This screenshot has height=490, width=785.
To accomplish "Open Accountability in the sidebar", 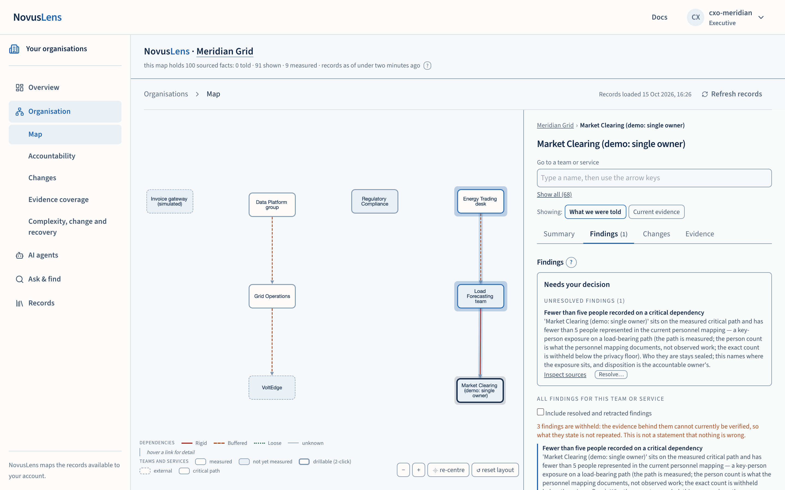I will coord(65,156).
